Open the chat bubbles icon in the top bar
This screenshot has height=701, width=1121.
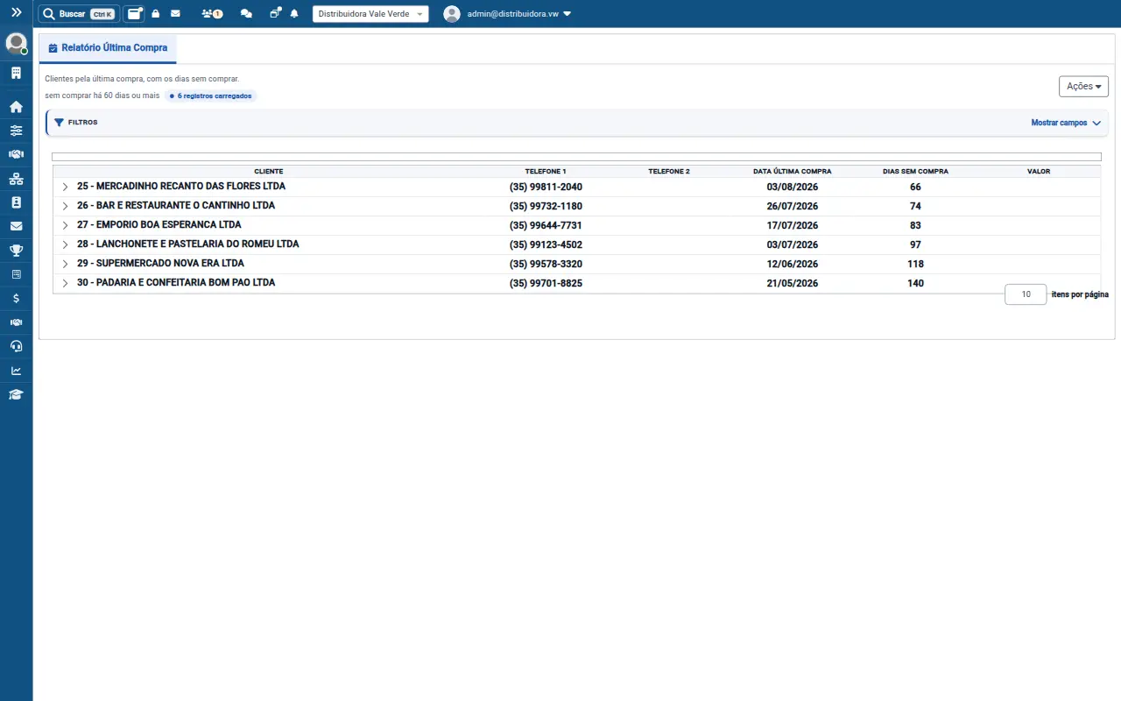coord(247,14)
